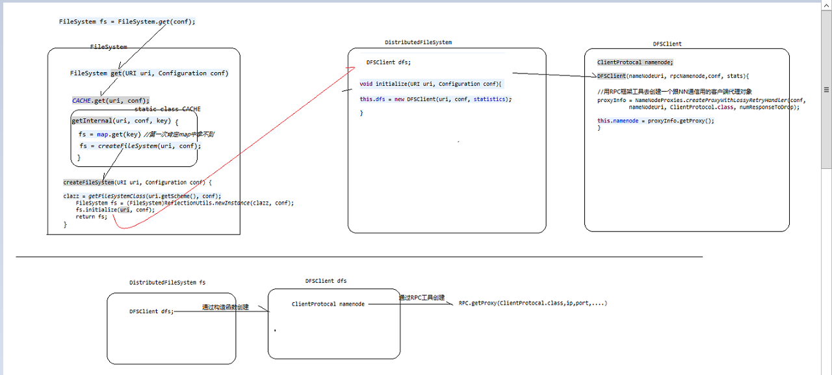Select the '通过构造函数创建' arrow label
832x375 pixels.
pos(226,307)
